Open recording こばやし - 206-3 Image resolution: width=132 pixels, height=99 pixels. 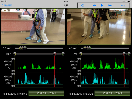(112, 93)
